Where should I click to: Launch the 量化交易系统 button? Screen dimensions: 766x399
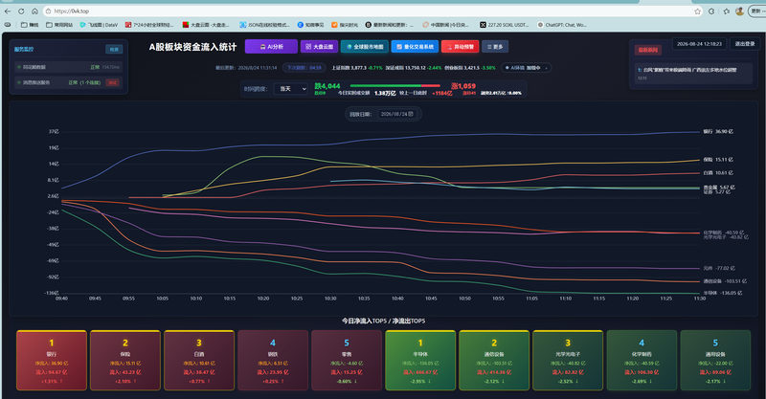(415, 46)
